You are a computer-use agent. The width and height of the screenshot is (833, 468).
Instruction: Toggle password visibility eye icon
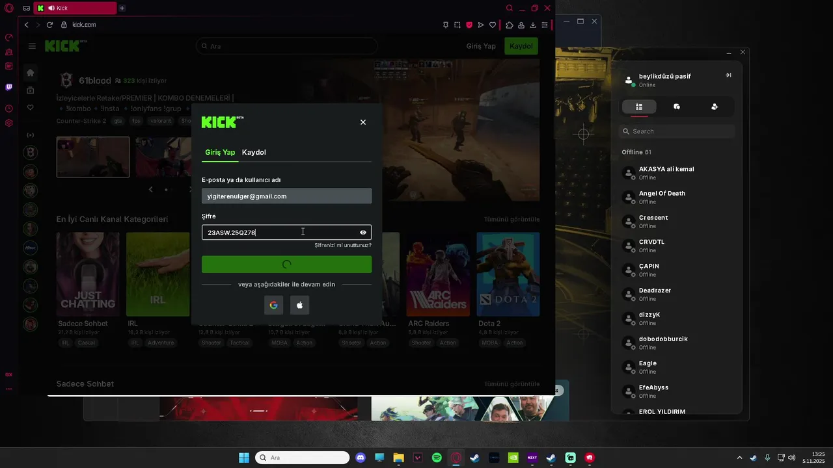pyautogui.click(x=363, y=233)
